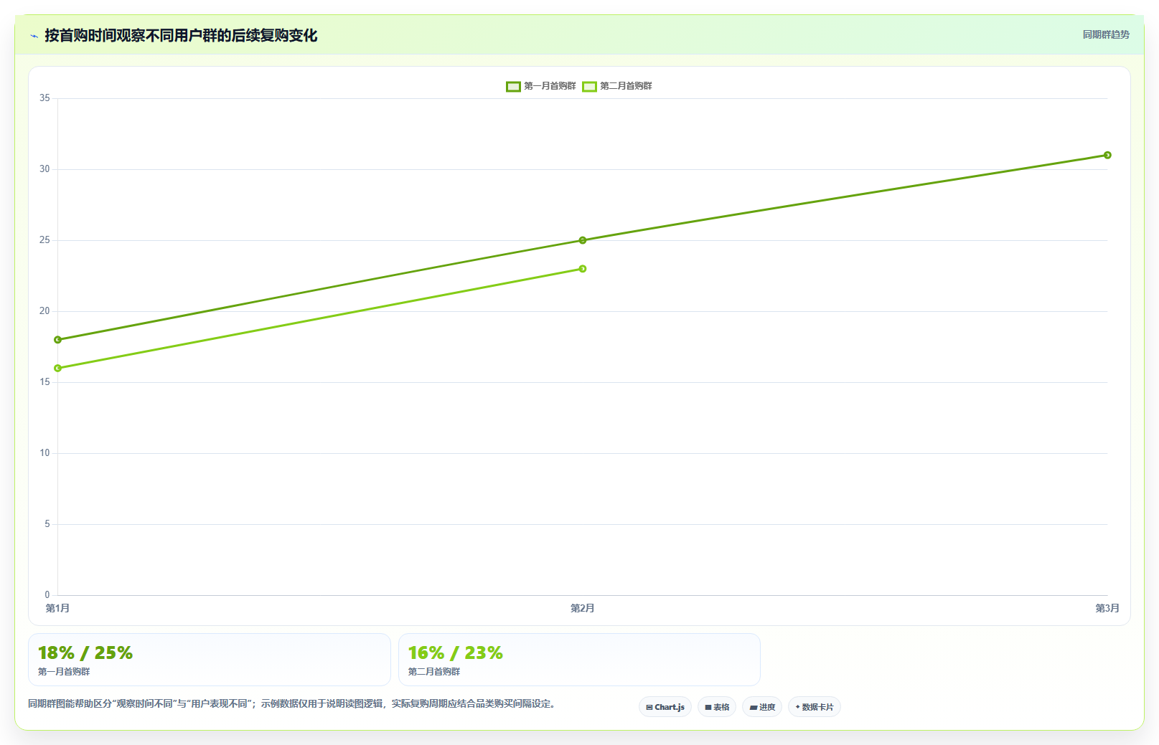Viewport: 1159px width, 745px height.
Task: Click the dark green data point at 25
Action: [583, 240]
